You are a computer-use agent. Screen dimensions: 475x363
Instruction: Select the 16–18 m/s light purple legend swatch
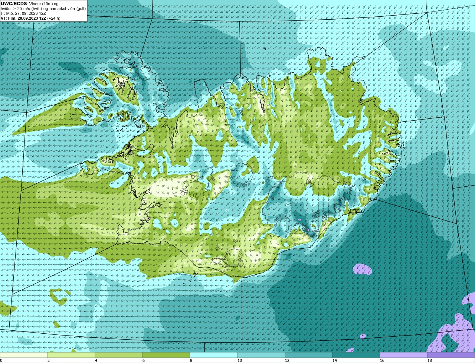pos(404,355)
